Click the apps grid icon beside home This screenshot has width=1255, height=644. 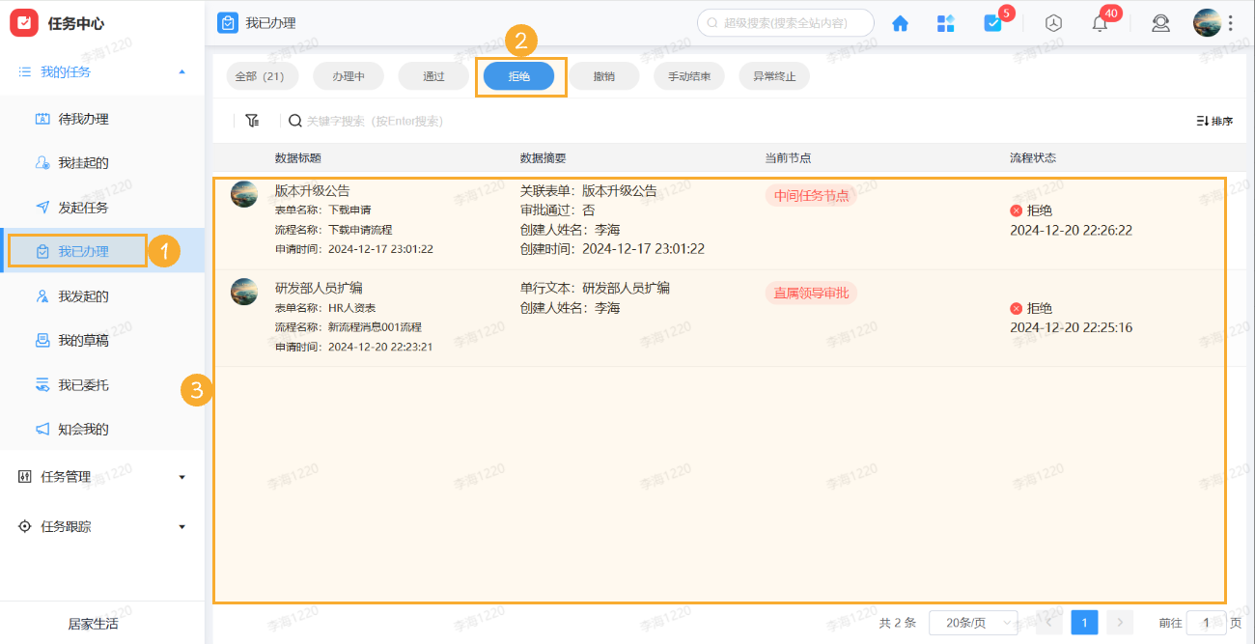[x=945, y=22]
